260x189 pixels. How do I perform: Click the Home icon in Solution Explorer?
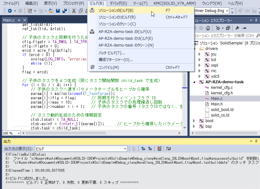click(x=208, y=28)
